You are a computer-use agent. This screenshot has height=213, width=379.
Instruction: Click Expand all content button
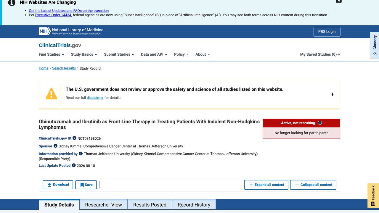point(266,185)
